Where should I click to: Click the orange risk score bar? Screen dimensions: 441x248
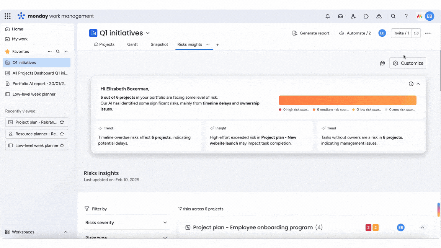point(347,100)
